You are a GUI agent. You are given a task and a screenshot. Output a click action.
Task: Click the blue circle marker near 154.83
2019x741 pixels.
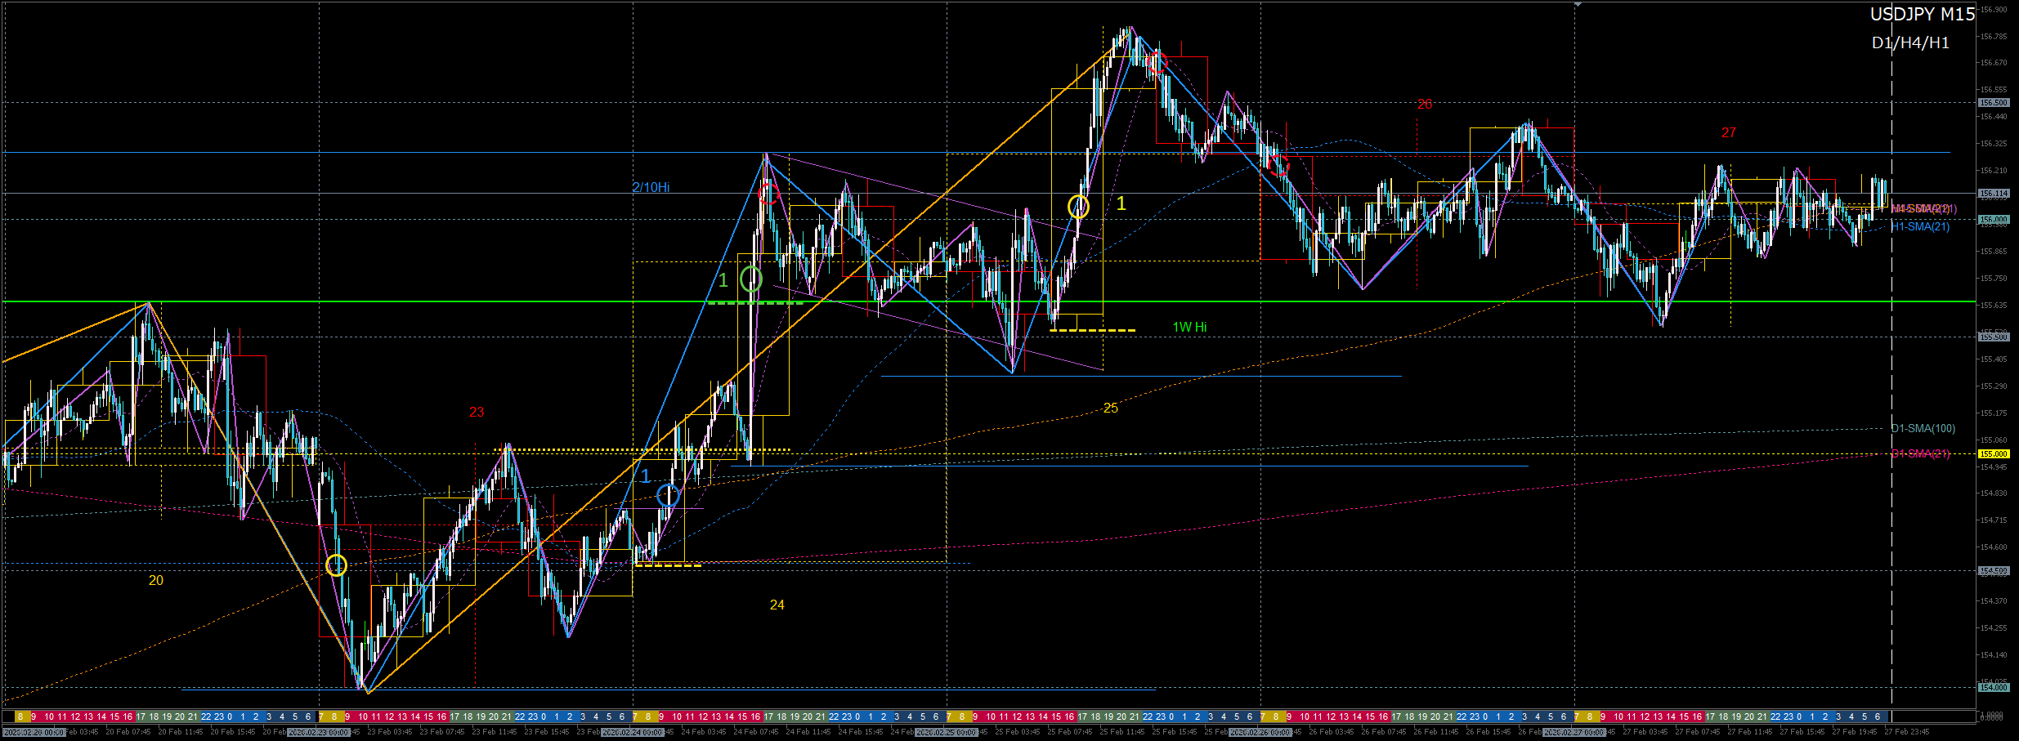[668, 495]
